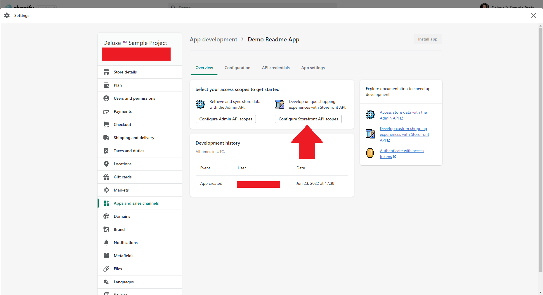Click the Shipping and delivery truck icon
Image resolution: width=543 pixels, height=295 pixels.
(106, 138)
